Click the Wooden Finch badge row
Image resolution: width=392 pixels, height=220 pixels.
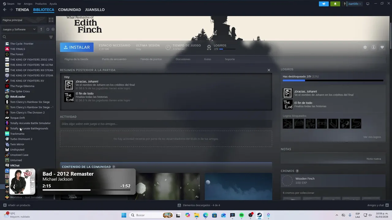[x=333, y=181]
